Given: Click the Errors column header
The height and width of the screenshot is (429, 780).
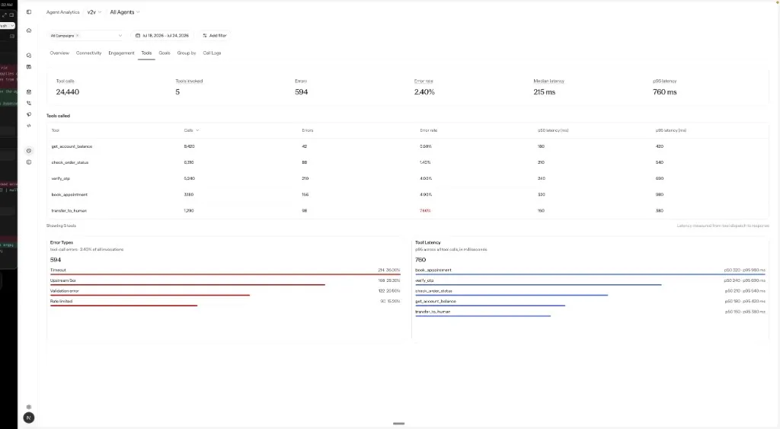Looking at the screenshot, I should click(x=308, y=130).
